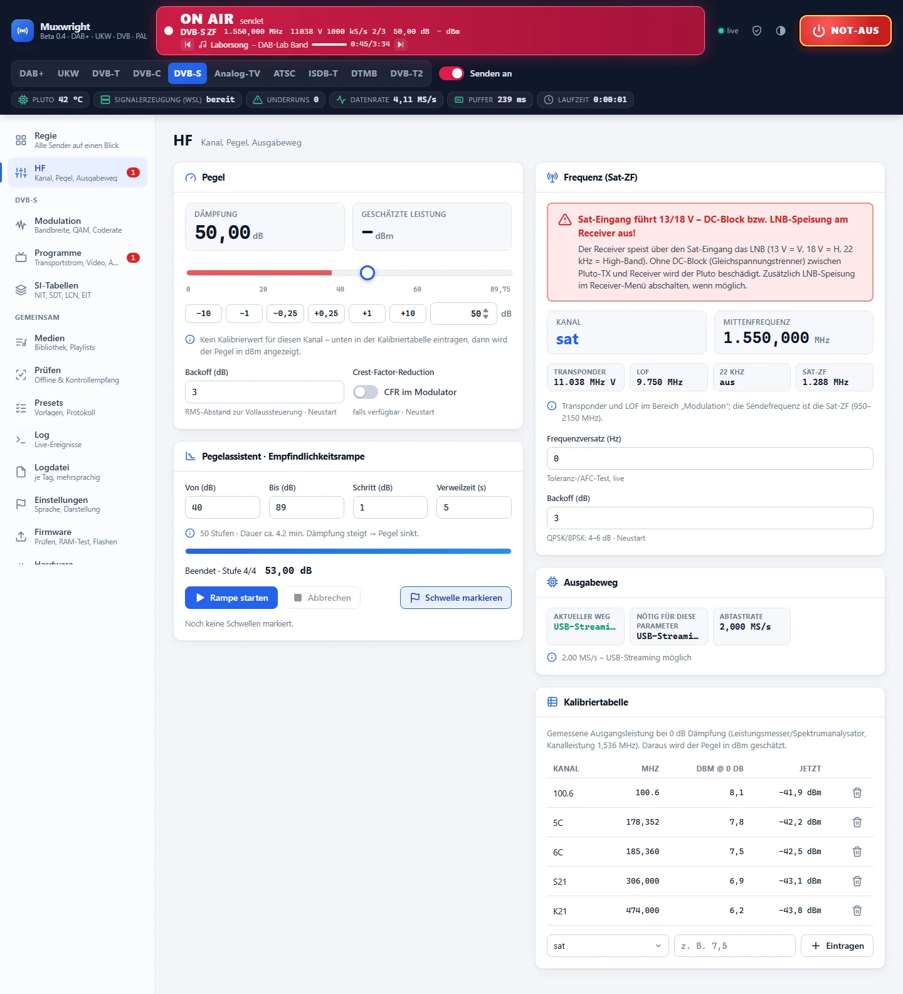903x994 pixels.
Task: Toggle dark/light contrast theme icon
Action: (x=781, y=31)
